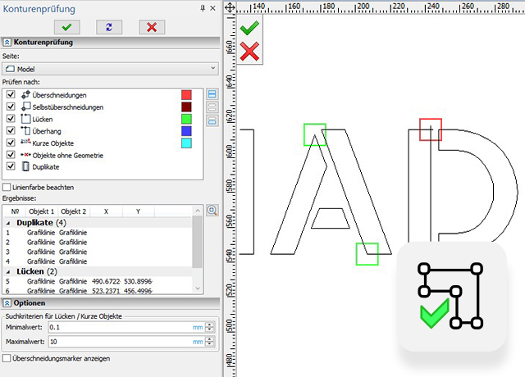Collapse the Lücken (2) result group
Viewport: 525px width, 377px height.
pyautogui.click(x=8, y=271)
